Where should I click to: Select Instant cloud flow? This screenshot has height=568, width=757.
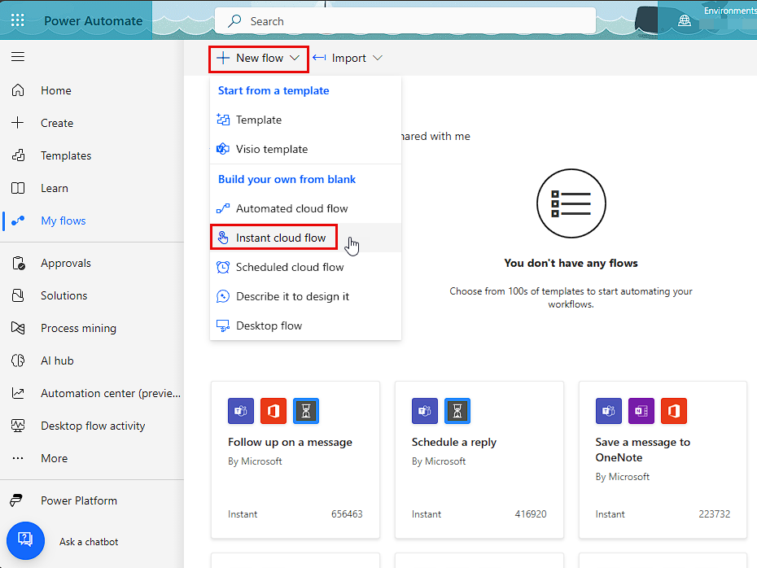[305, 238]
